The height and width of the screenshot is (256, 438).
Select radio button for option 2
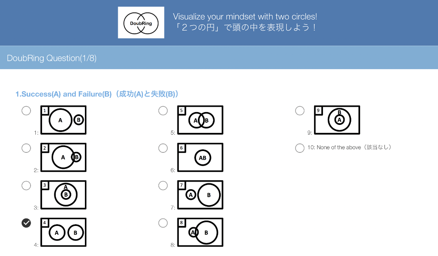pyautogui.click(x=27, y=148)
